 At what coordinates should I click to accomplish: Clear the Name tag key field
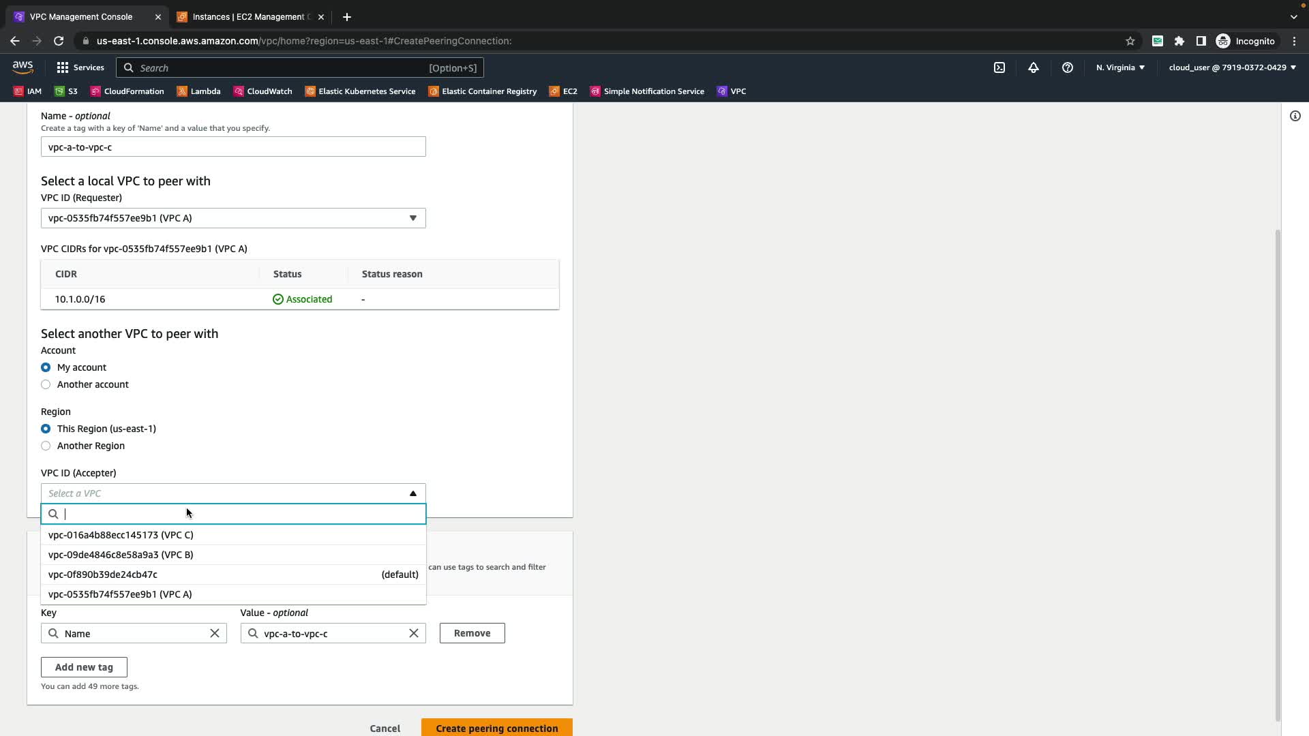click(x=215, y=633)
